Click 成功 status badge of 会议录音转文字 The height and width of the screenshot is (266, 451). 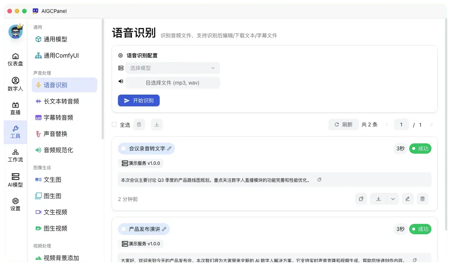coord(420,149)
